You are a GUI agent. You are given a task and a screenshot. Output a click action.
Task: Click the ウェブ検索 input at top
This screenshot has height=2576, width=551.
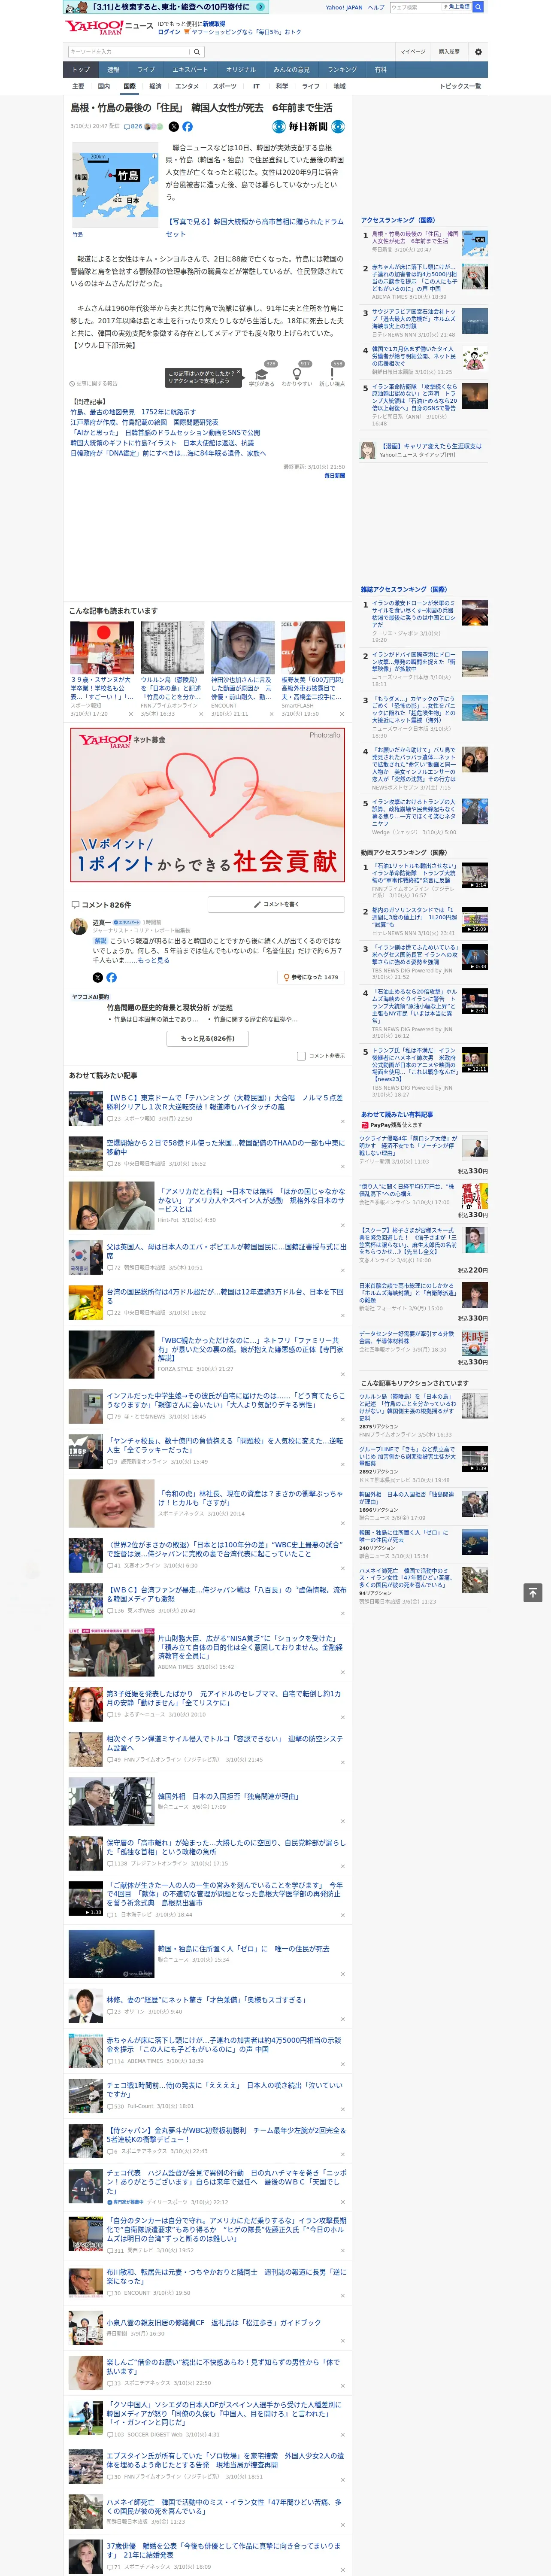tap(416, 7)
